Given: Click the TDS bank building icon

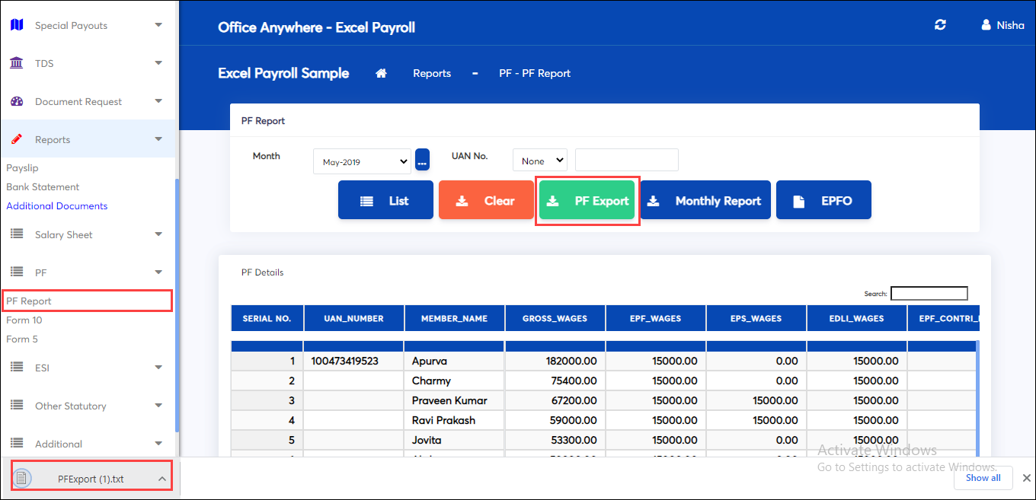Looking at the screenshot, I should 17,63.
